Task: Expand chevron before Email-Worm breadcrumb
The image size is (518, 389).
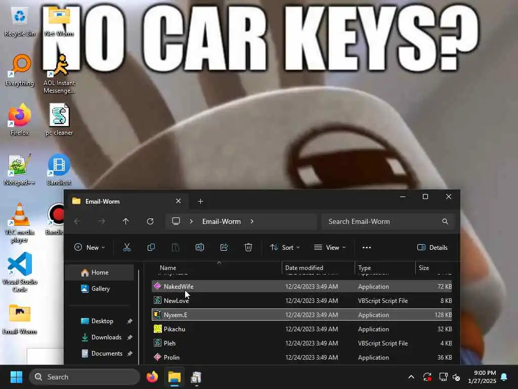Action: (191, 221)
